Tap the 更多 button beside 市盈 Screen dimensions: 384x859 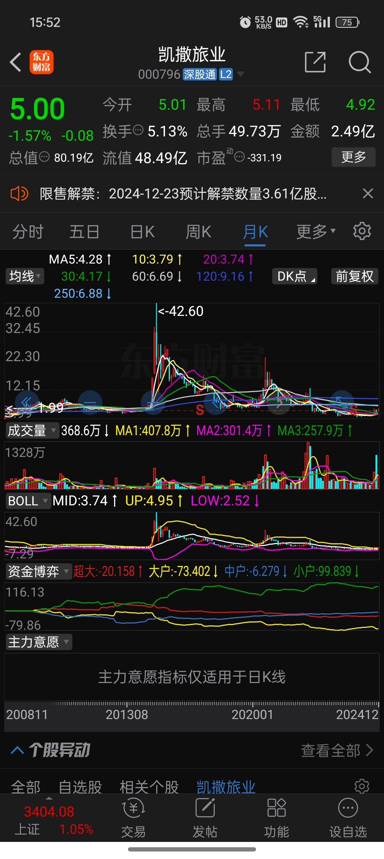[x=353, y=157]
